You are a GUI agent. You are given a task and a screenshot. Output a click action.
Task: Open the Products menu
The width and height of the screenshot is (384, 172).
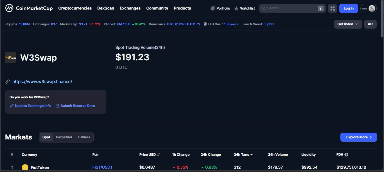pos(182,8)
